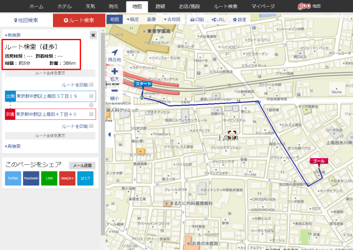This screenshot has width=353, height=250.
Task: Toggle checkbox for 出発 上高田3丁目19 row
Action: point(91,96)
